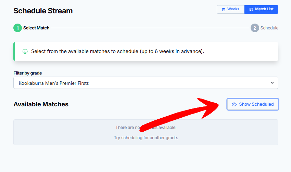Toggle Show Scheduled matches visibility
This screenshot has height=172, width=291.
click(253, 104)
